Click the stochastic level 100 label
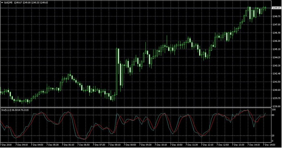Screen dimensions: 282x148 (x=274, y=109)
